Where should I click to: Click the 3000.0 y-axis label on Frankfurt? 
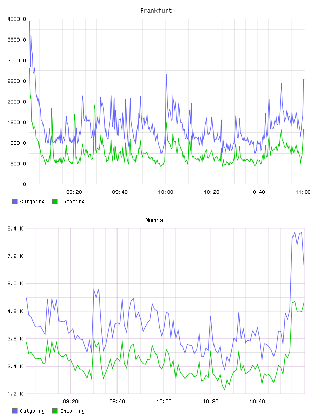coord(16,61)
